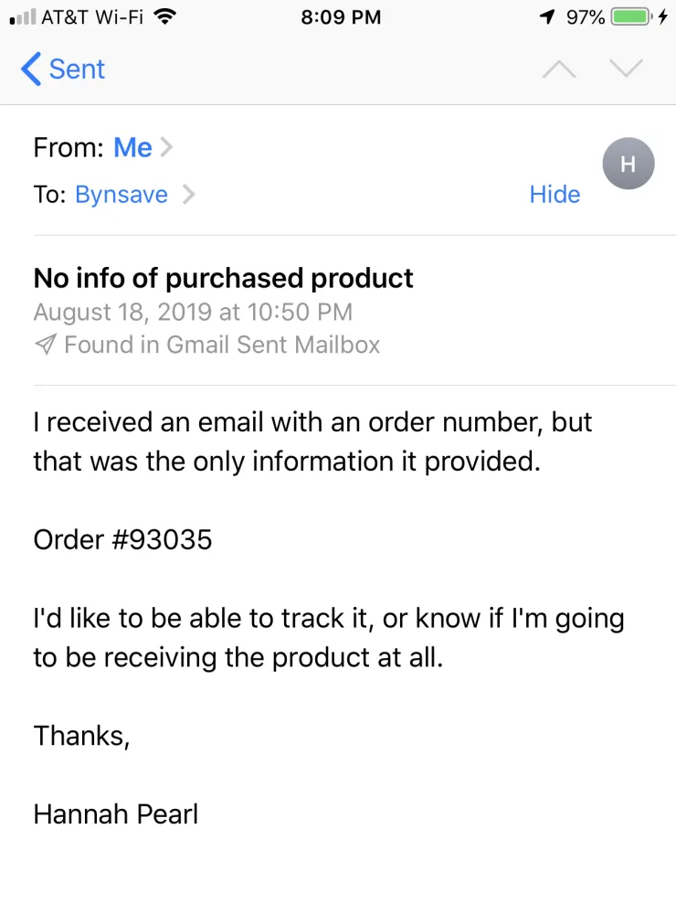The width and height of the screenshot is (676, 914).
Task: Return to the Sent mailbox
Action: [x=64, y=69]
